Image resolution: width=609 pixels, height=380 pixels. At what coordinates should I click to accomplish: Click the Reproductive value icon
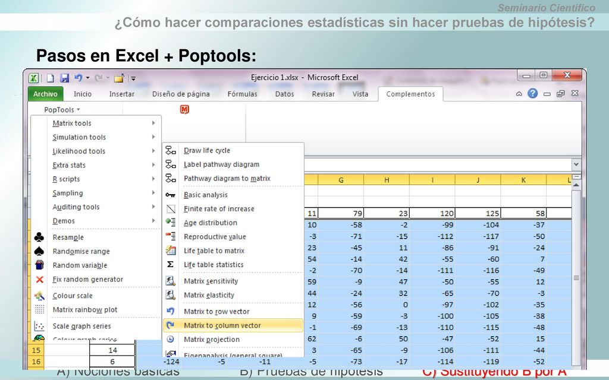coord(171,236)
